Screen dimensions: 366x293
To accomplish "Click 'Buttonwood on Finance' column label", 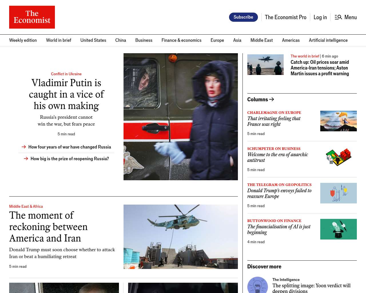I will [274, 221].
